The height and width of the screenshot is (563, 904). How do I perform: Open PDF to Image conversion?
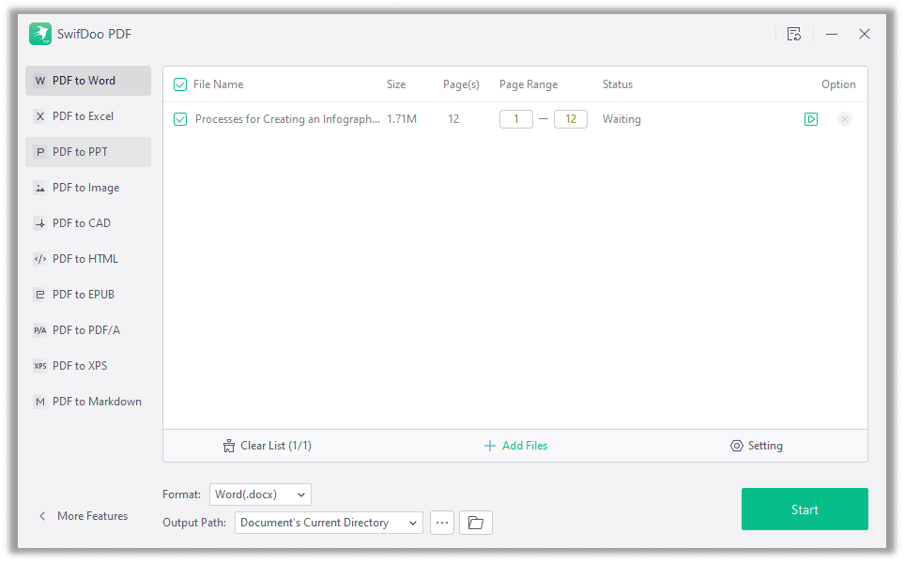coord(88,188)
